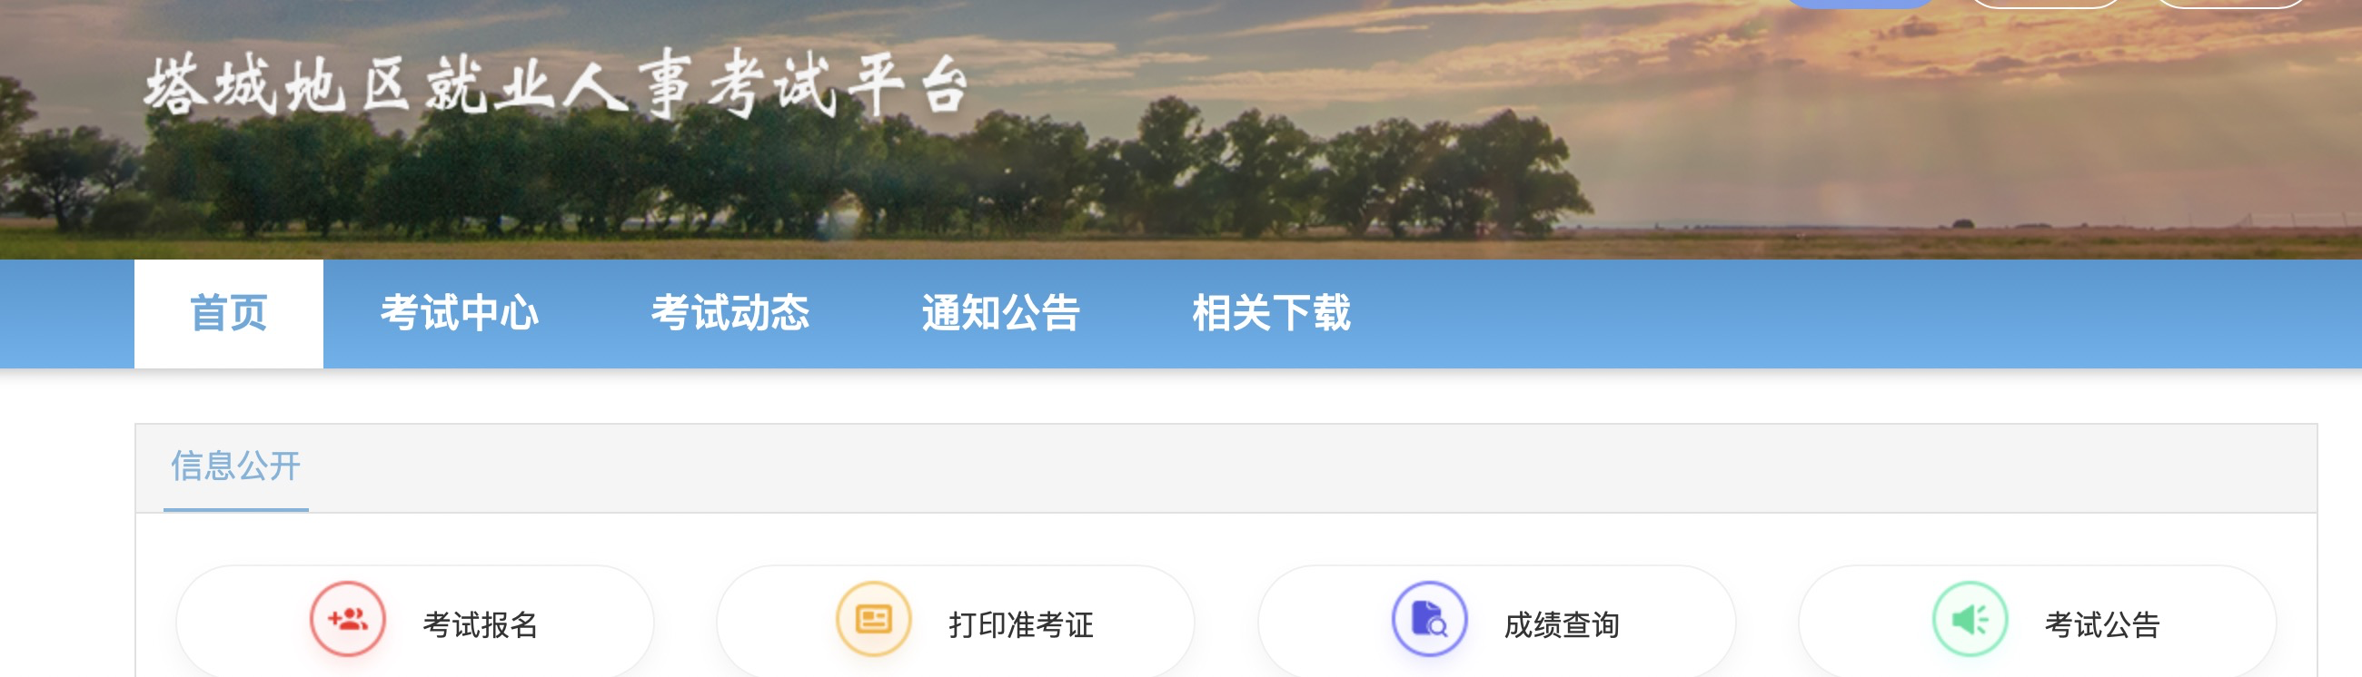Click the 考试报名 text label
The width and height of the screenshot is (2362, 677).
[x=481, y=624]
